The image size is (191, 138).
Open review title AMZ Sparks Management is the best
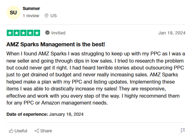point(56,44)
